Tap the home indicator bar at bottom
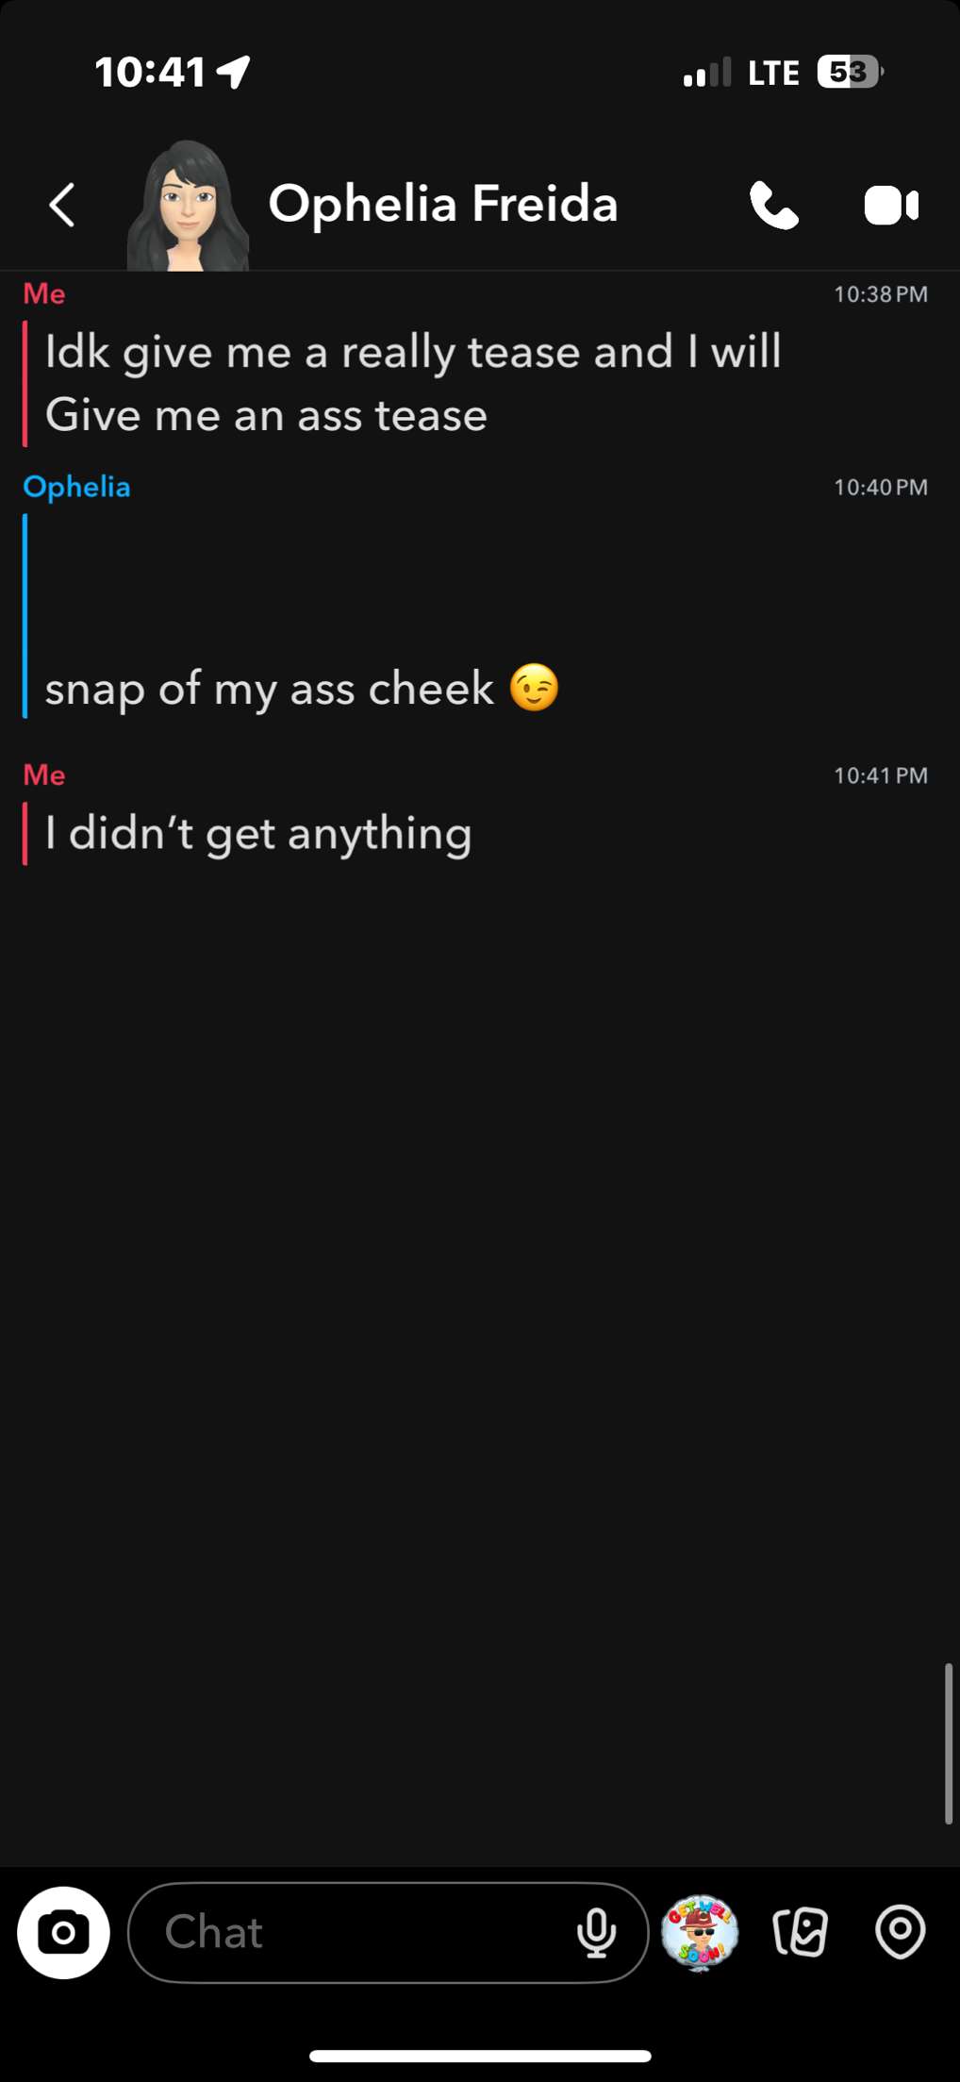The image size is (960, 2082). coord(480,2057)
